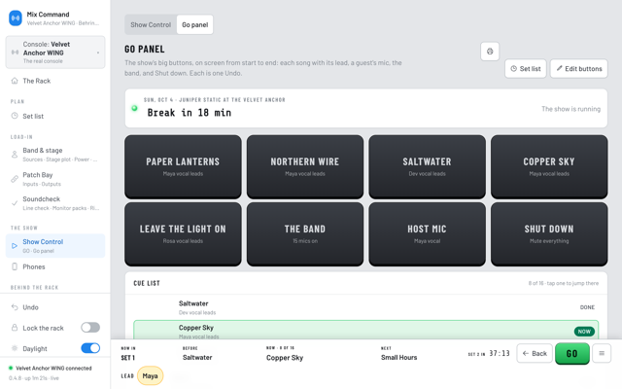The width and height of the screenshot is (622, 389).
Task: Click Undo in the sidebar
Action: point(55,307)
